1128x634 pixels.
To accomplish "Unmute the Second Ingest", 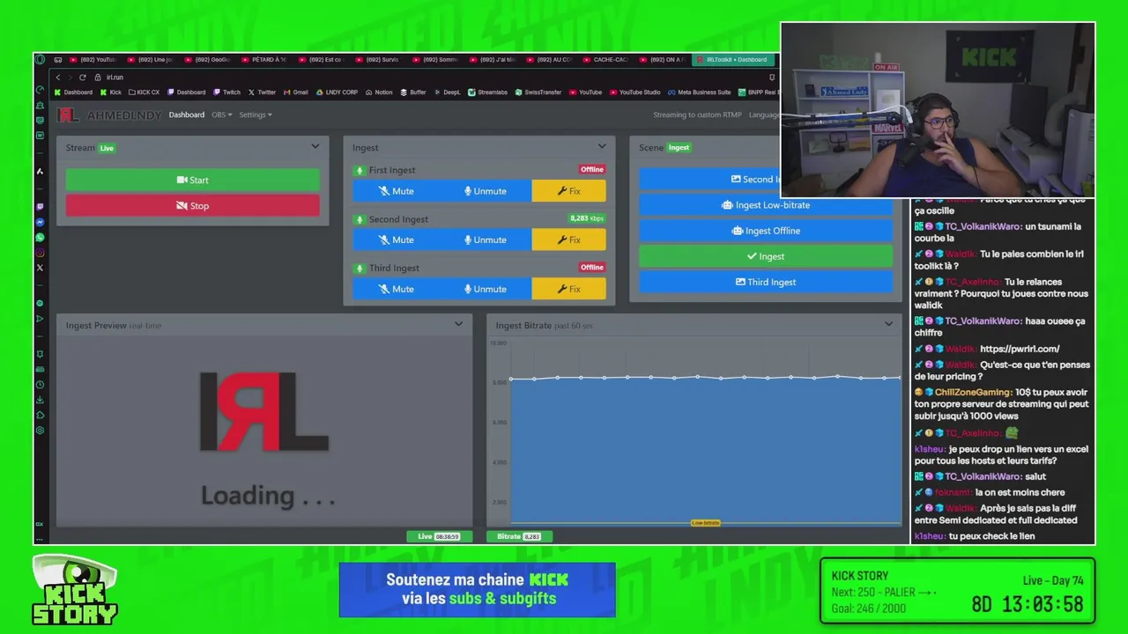I will [486, 240].
